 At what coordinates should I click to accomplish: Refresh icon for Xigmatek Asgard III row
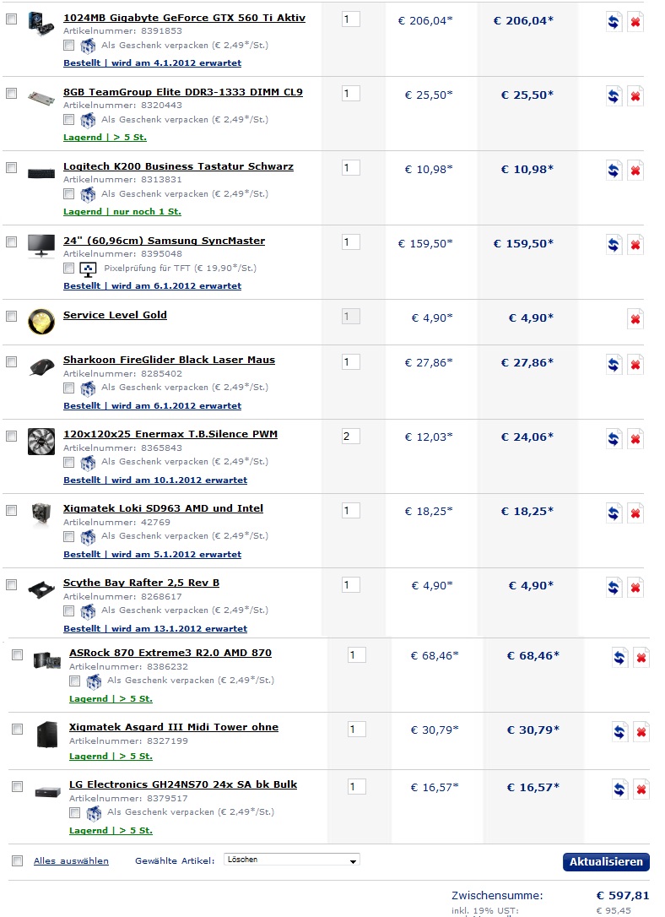(x=619, y=731)
